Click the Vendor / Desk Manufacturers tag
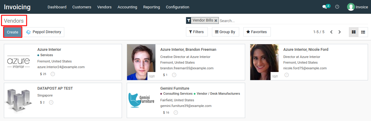 coord(217,94)
